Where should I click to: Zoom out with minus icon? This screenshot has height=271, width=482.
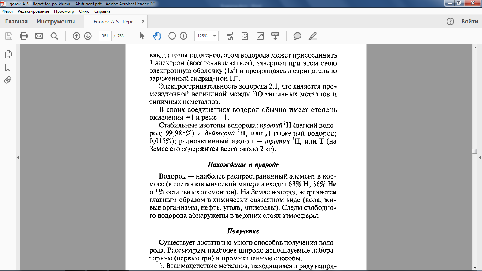(172, 36)
